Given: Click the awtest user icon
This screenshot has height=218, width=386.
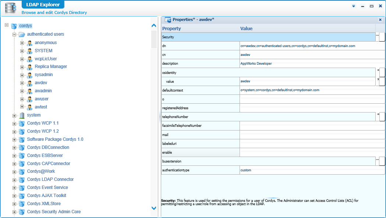Looking at the screenshot, I should click(29, 107).
